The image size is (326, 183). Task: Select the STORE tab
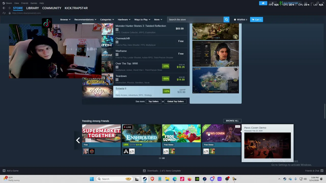click(x=18, y=8)
